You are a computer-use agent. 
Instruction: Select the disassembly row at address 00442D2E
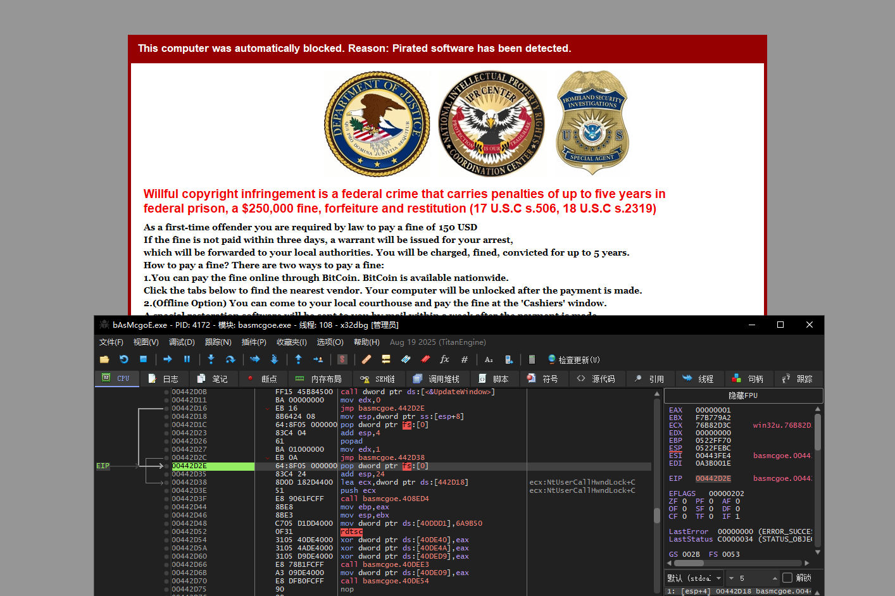tap(411, 466)
